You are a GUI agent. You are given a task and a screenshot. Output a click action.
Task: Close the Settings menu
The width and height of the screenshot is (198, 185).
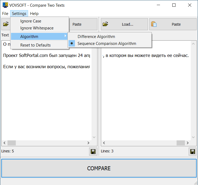tap(19, 14)
